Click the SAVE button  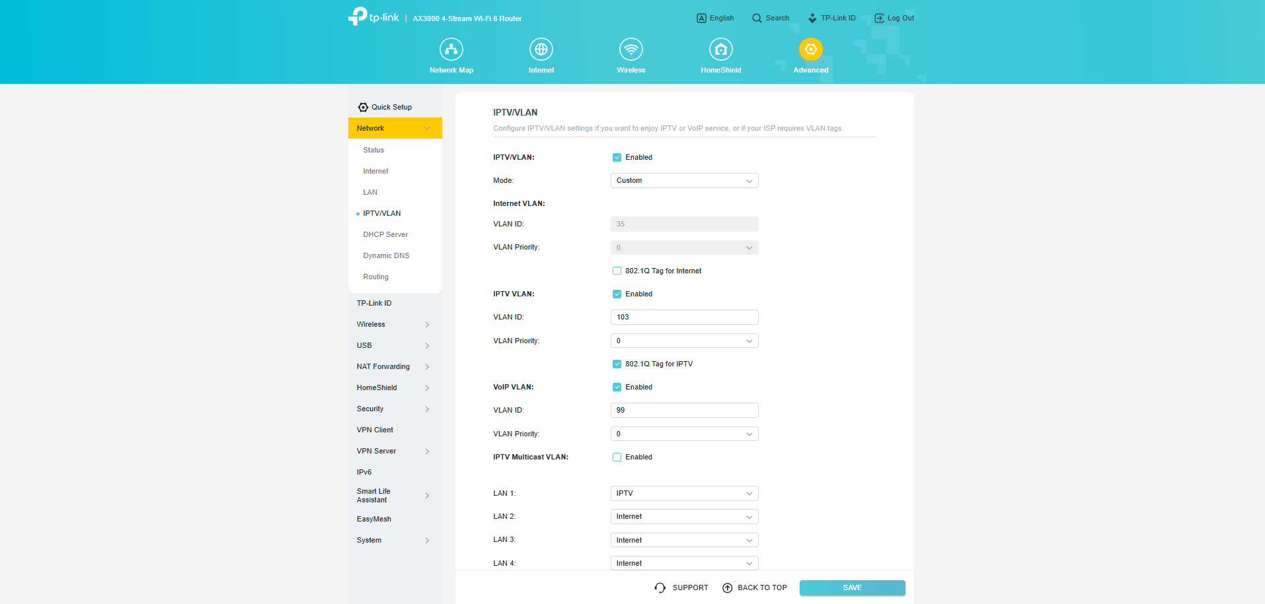point(852,587)
